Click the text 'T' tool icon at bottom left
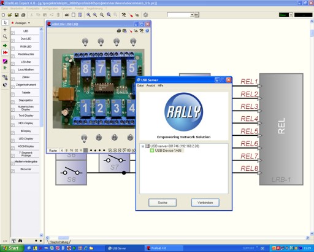Viewport: 314px width, 252px height. tap(13, 241)
